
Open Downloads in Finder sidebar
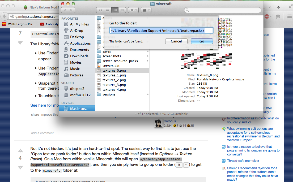click(x=77, y=56)
